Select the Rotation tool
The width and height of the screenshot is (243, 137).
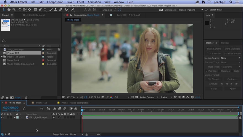pyautogui.click(x=20, y=10)
